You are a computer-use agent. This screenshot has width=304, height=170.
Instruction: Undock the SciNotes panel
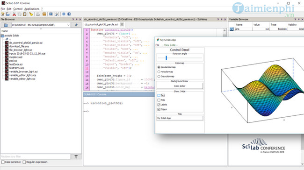(222, 19)
